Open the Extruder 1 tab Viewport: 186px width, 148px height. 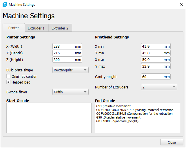36,28
